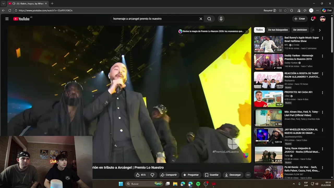The height and width of the screenshot is (188, 334).
Task: Open Copilot Chat button
Action: pos(327,10)
